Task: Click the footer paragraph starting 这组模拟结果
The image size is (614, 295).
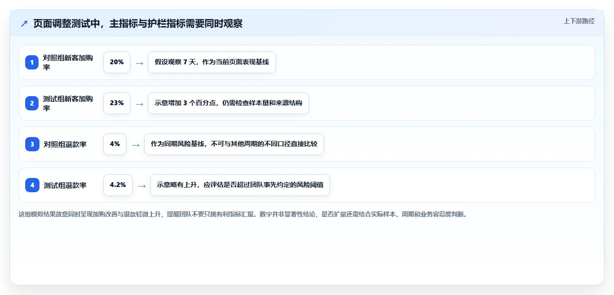Action: coord(243,214)
